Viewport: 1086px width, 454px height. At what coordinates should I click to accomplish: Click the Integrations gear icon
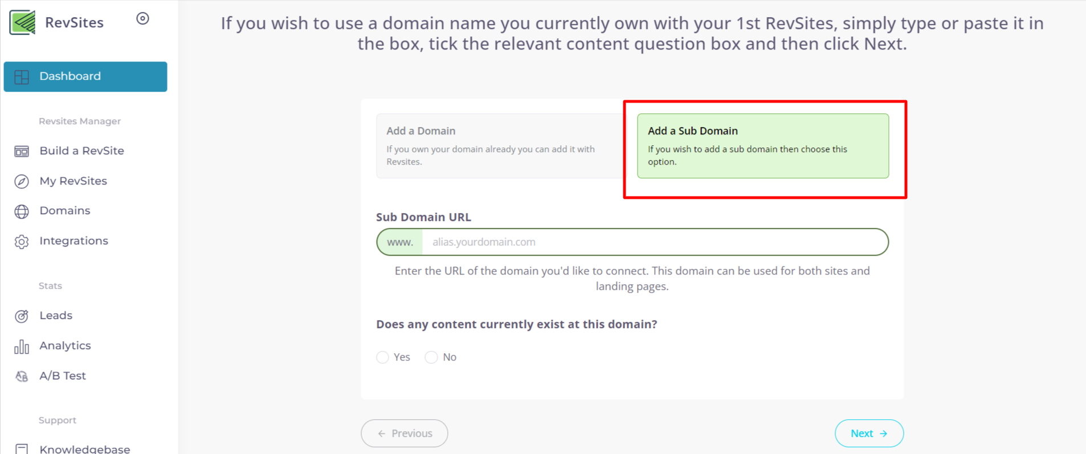point(22,242)
